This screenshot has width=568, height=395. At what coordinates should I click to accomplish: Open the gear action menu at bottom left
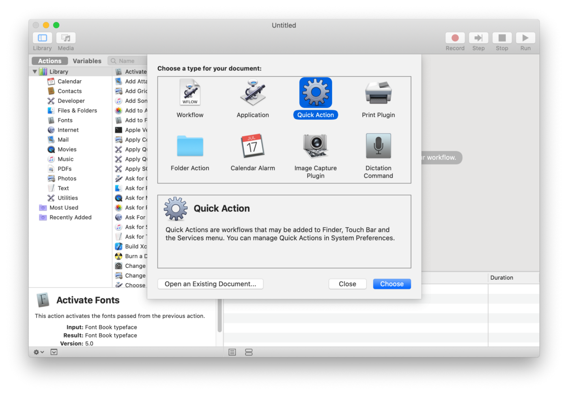pyautogui.click(x=39, y=352)
